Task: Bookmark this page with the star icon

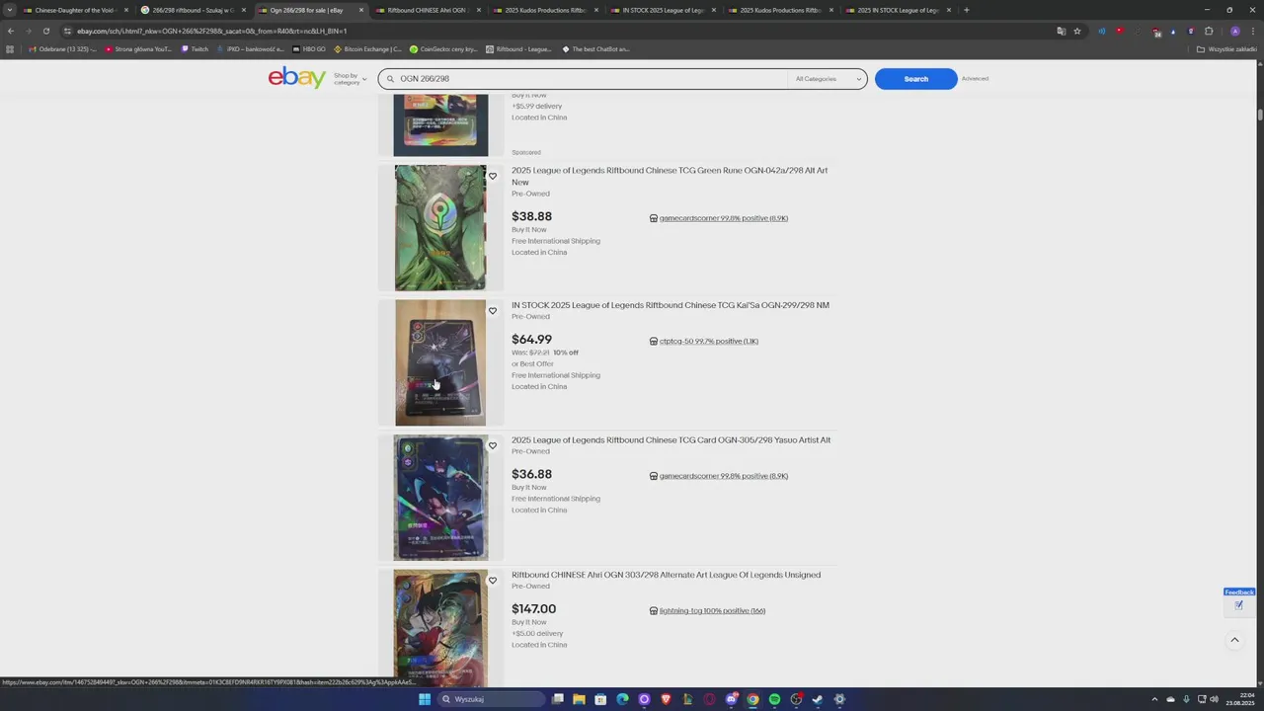Action: [1077, 31]
